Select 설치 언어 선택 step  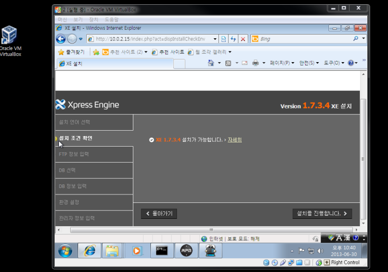94,122
